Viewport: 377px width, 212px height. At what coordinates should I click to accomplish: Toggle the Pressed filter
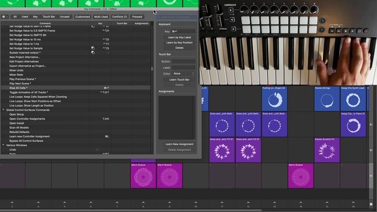coord(137,16)
